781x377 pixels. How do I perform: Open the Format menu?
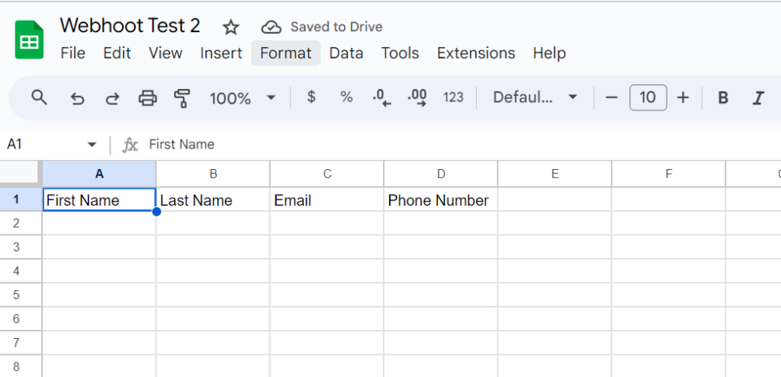coord(285,53)
